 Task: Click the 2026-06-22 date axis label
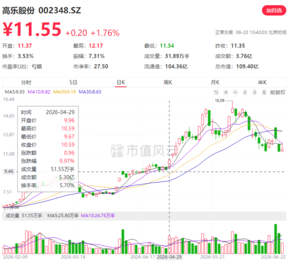273,257
